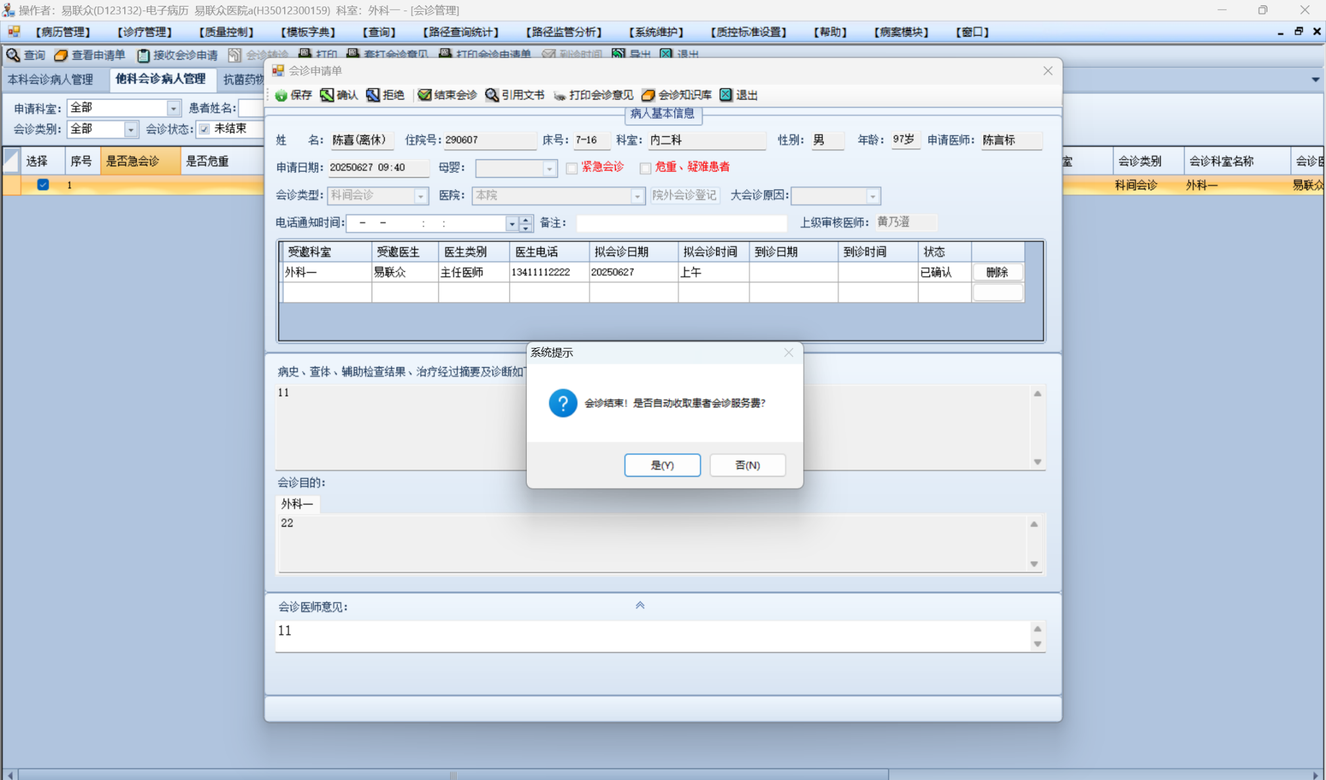1326x780 pixels.
Task: Open the 会诊知识库 knowledge base icon
Action: point(649,95)
